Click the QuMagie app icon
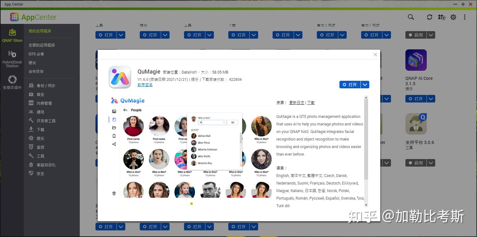Screen dimensions: 477x237 pos(120,77)
